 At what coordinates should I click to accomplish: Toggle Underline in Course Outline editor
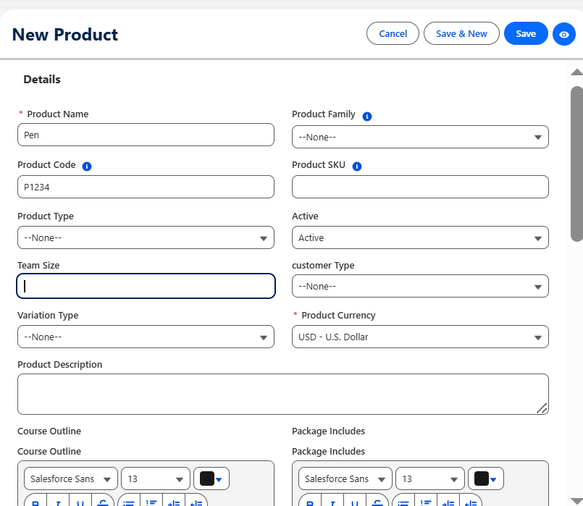click(80, 500)
